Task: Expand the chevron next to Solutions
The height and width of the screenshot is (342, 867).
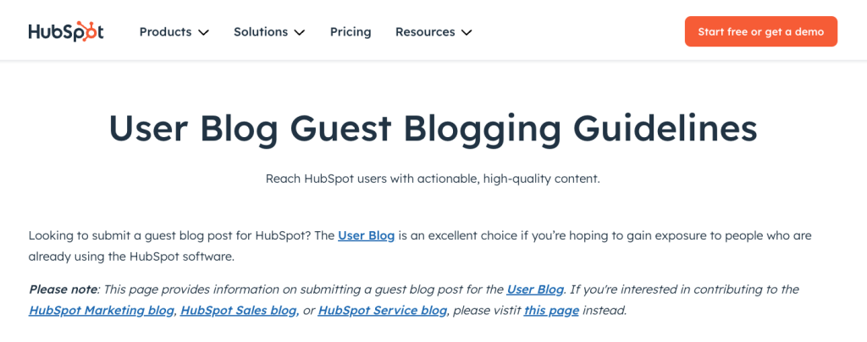Action: tap(300, 32)
